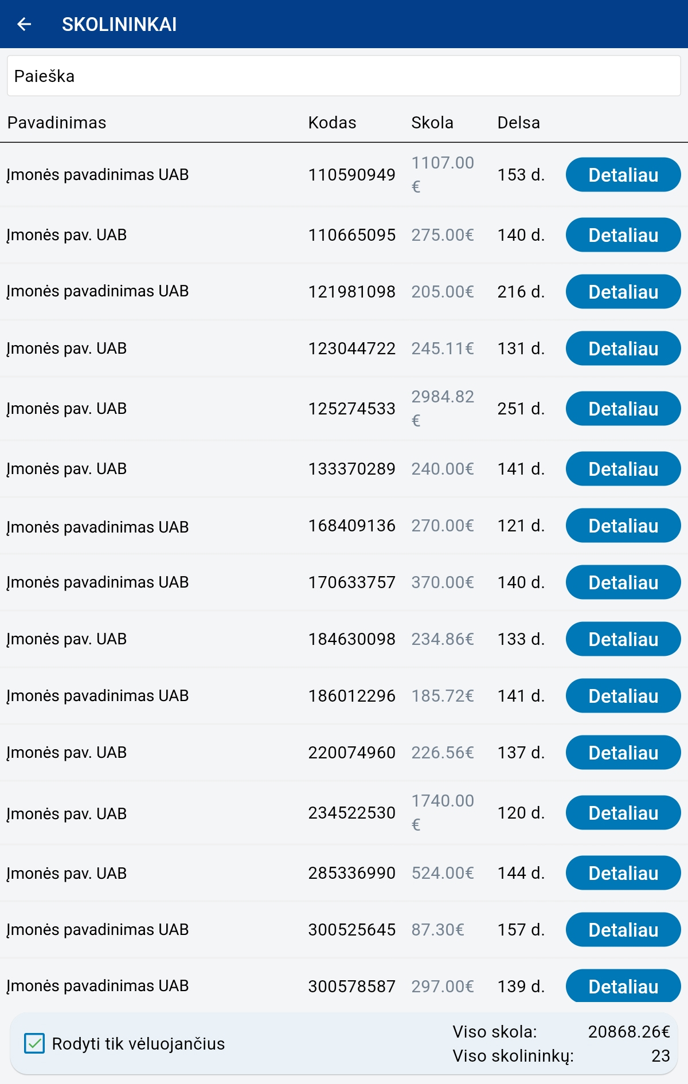Open Detaliau for code 234522530
688x1084 pixels.
pyautogui.click(x=623, y=813)
